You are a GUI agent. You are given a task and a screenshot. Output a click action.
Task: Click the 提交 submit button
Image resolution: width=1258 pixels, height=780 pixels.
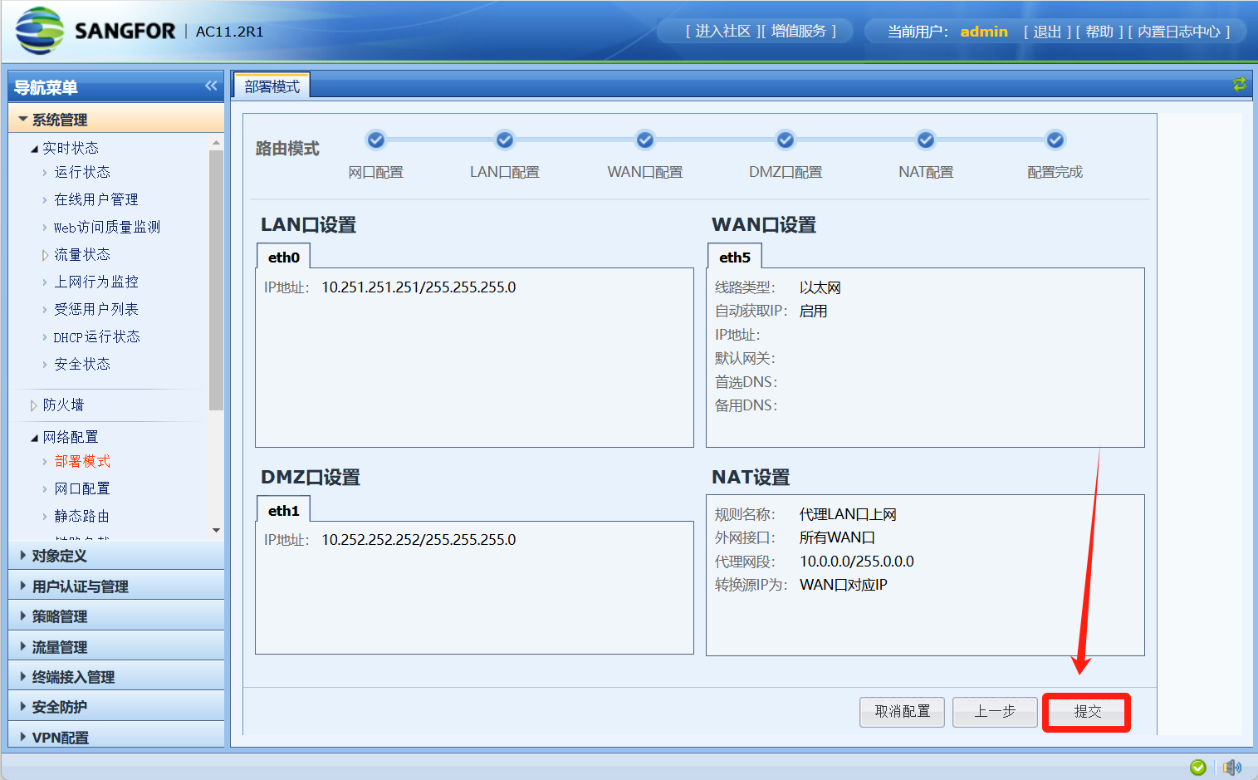[1086, 712]
